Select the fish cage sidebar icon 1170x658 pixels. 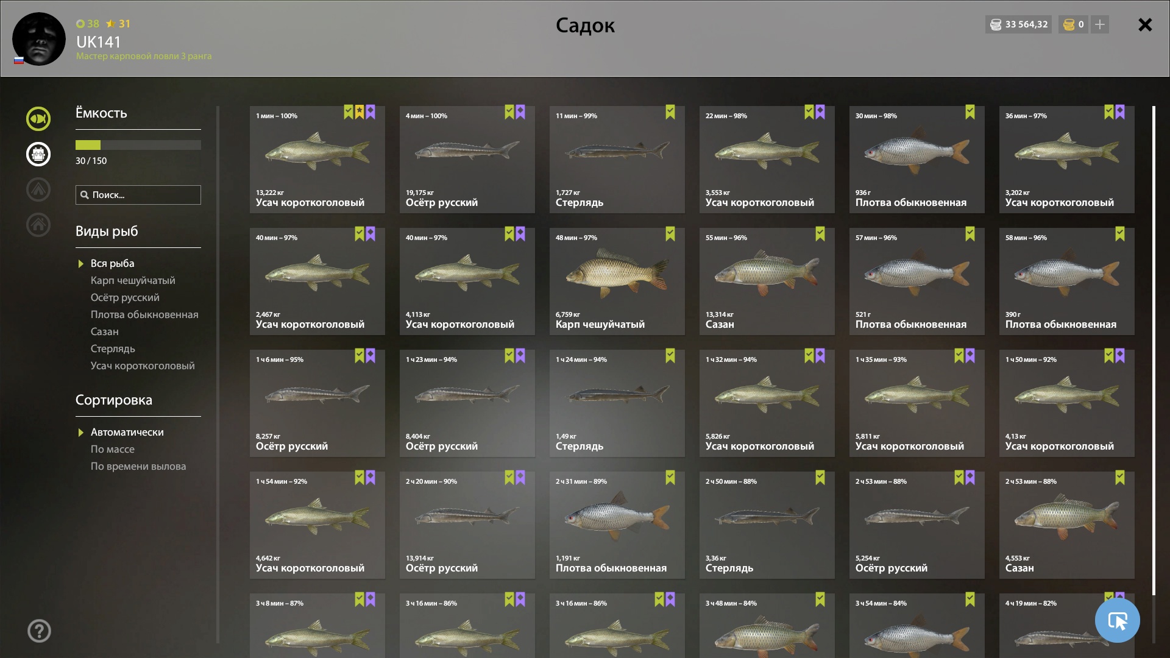(38, 154)
